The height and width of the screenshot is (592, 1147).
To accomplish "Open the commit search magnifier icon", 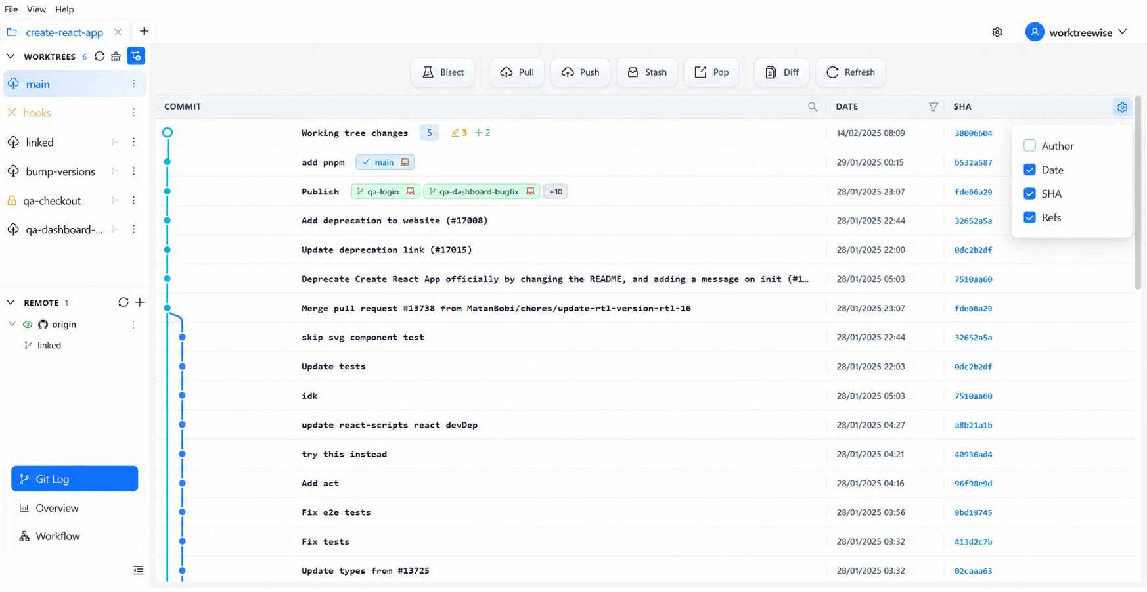I will (813, 107).
